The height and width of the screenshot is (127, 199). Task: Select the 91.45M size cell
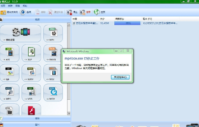[105, 23]
